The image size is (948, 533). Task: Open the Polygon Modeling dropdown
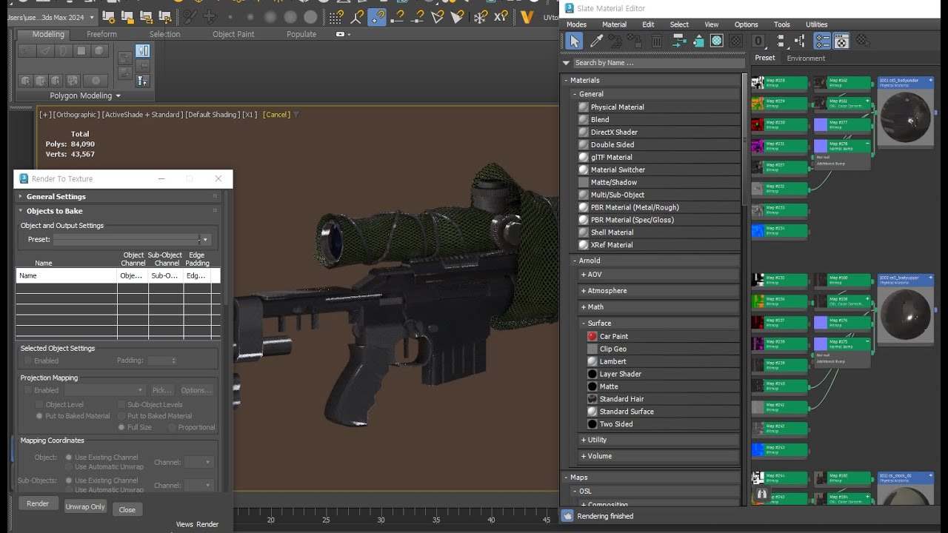[85, 95]
